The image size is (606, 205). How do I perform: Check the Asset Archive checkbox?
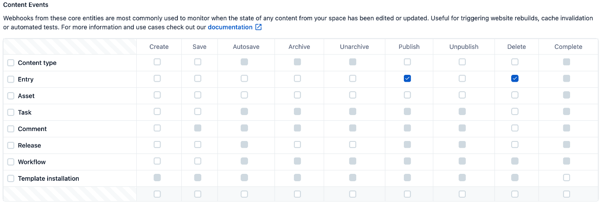[297, 95]
